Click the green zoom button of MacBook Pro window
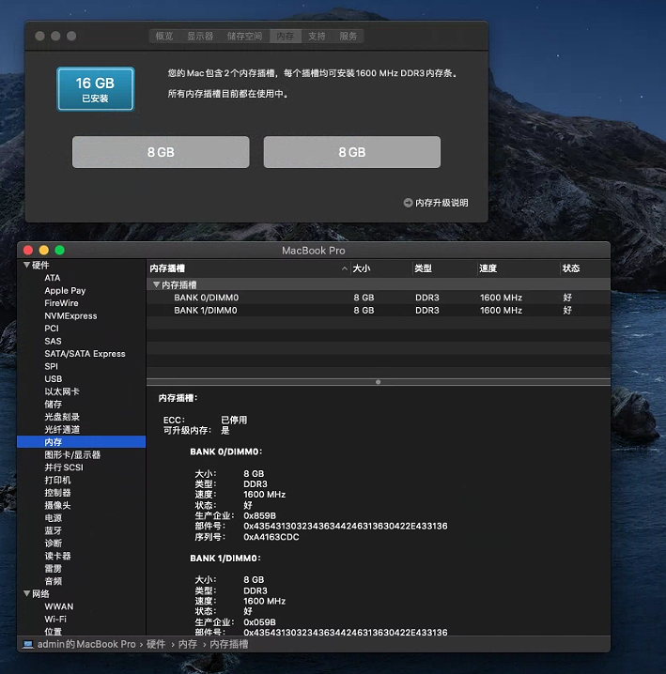This screenshot has height=674, width=666. click(59, 250)
